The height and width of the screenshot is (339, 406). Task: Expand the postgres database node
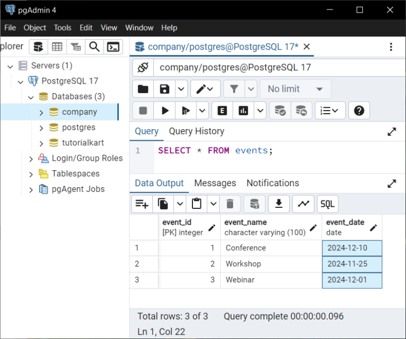pos(41,128)
